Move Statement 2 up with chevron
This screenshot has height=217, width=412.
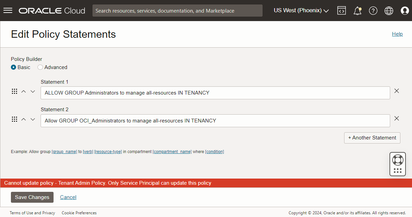[24, 119]
